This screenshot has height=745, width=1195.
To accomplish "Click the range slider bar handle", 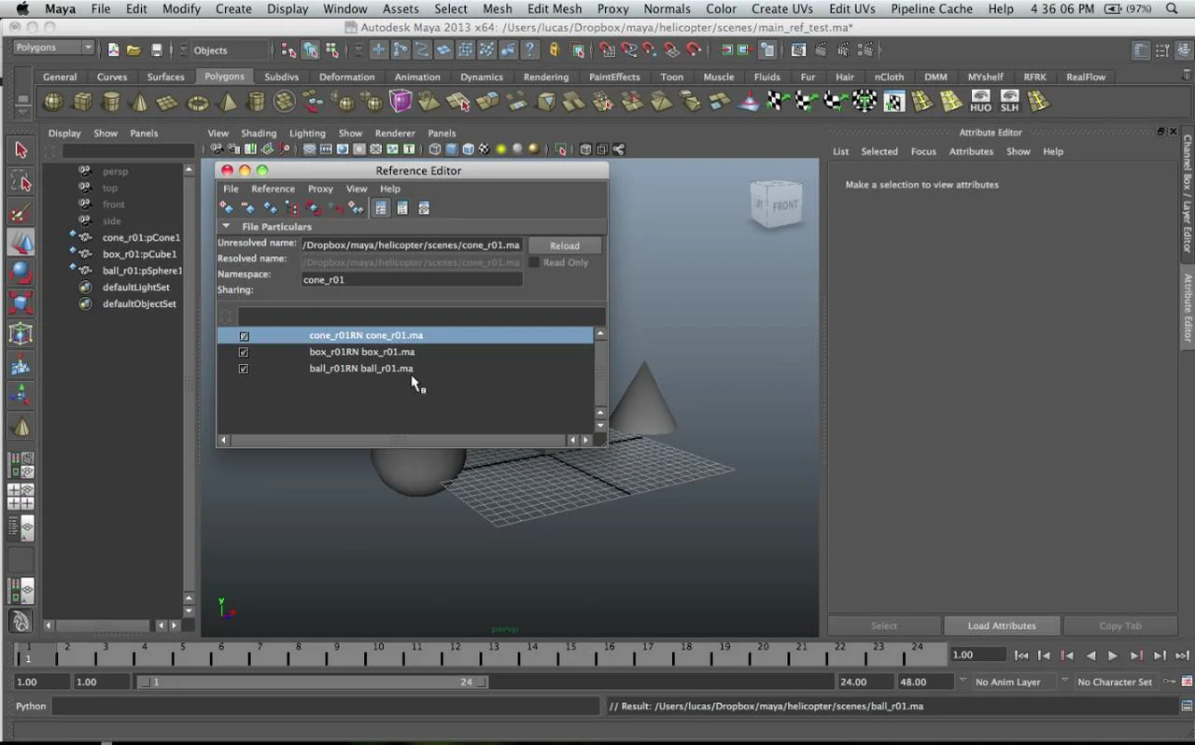I will click(x=313, y=682).
